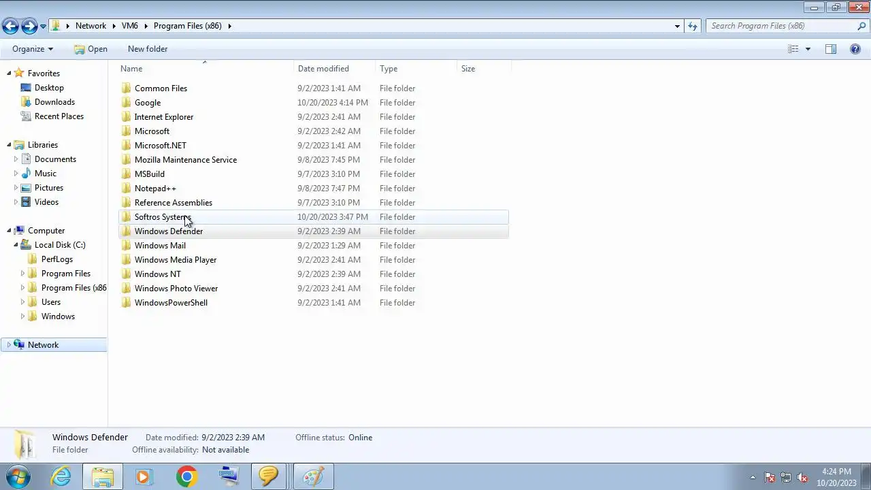
Task: Change view with the view icon
Action: (793, 49)
